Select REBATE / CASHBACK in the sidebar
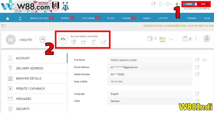This screenshot has height=113, width=214. (x=37, y=89)
